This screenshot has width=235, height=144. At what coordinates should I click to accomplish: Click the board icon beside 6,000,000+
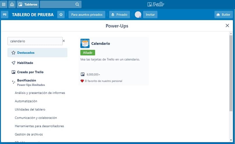click(83, 74)
